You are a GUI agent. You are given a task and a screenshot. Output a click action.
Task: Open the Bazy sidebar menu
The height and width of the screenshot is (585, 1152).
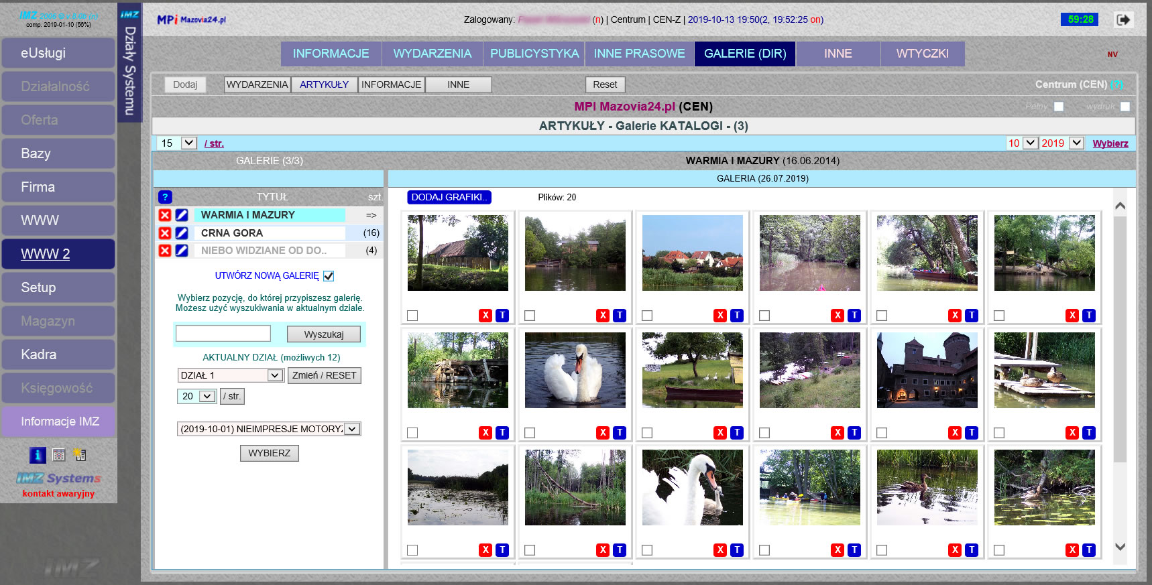(x=58, y=153)
